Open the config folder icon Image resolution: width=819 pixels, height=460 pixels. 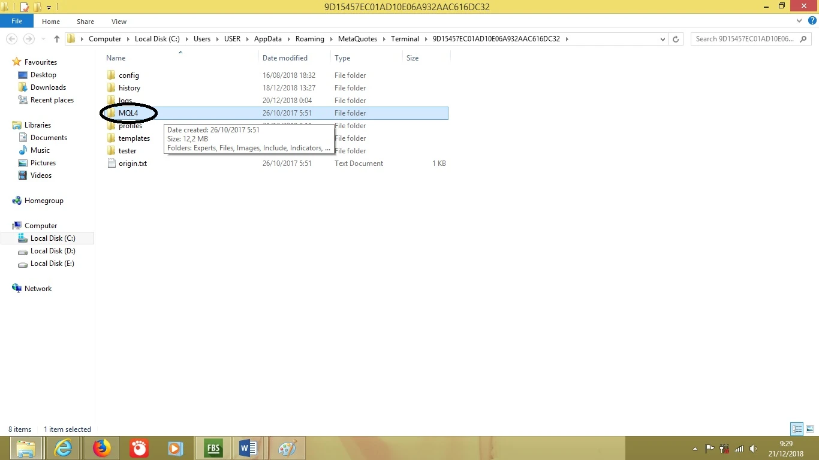click(x=111, y=75)
